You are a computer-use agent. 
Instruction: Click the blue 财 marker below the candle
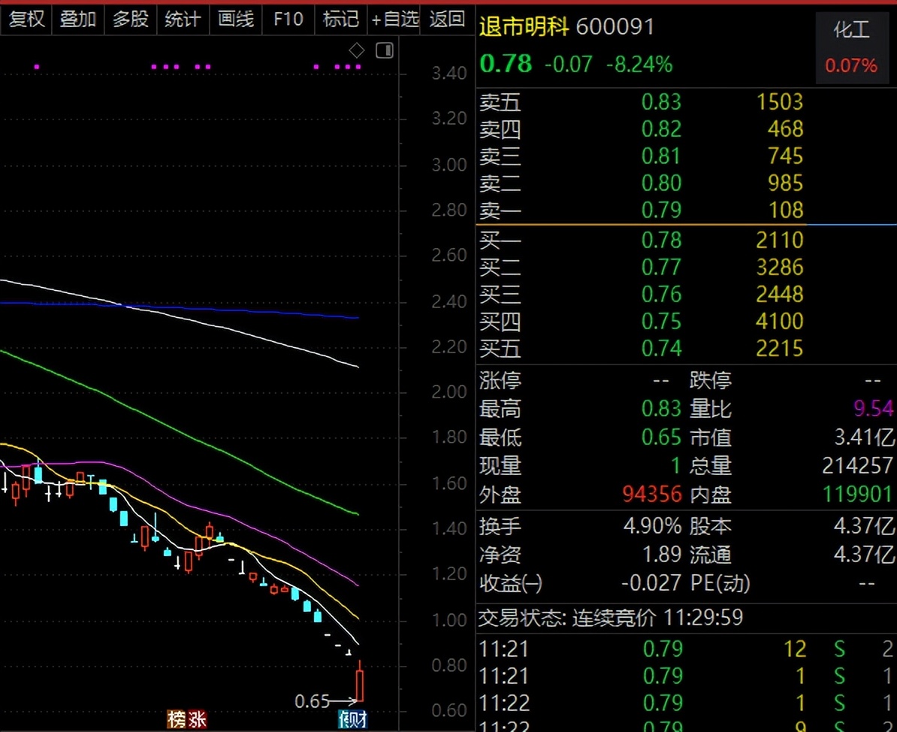click(x=358, y=719)
